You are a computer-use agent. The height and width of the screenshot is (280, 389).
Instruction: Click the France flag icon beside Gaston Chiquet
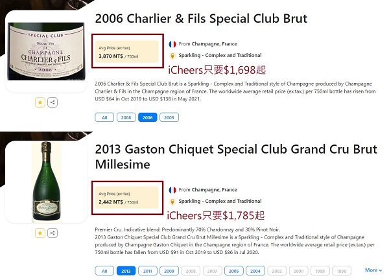172,190
